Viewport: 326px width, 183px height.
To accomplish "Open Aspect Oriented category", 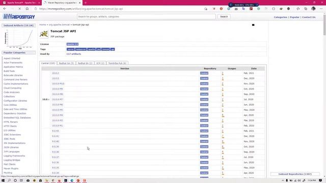I will coord(12,58).
